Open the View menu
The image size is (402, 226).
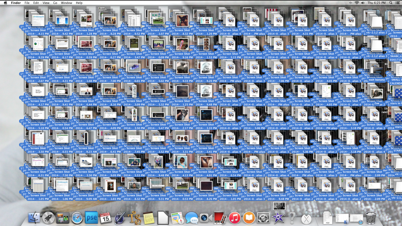(x=46, y=3)
